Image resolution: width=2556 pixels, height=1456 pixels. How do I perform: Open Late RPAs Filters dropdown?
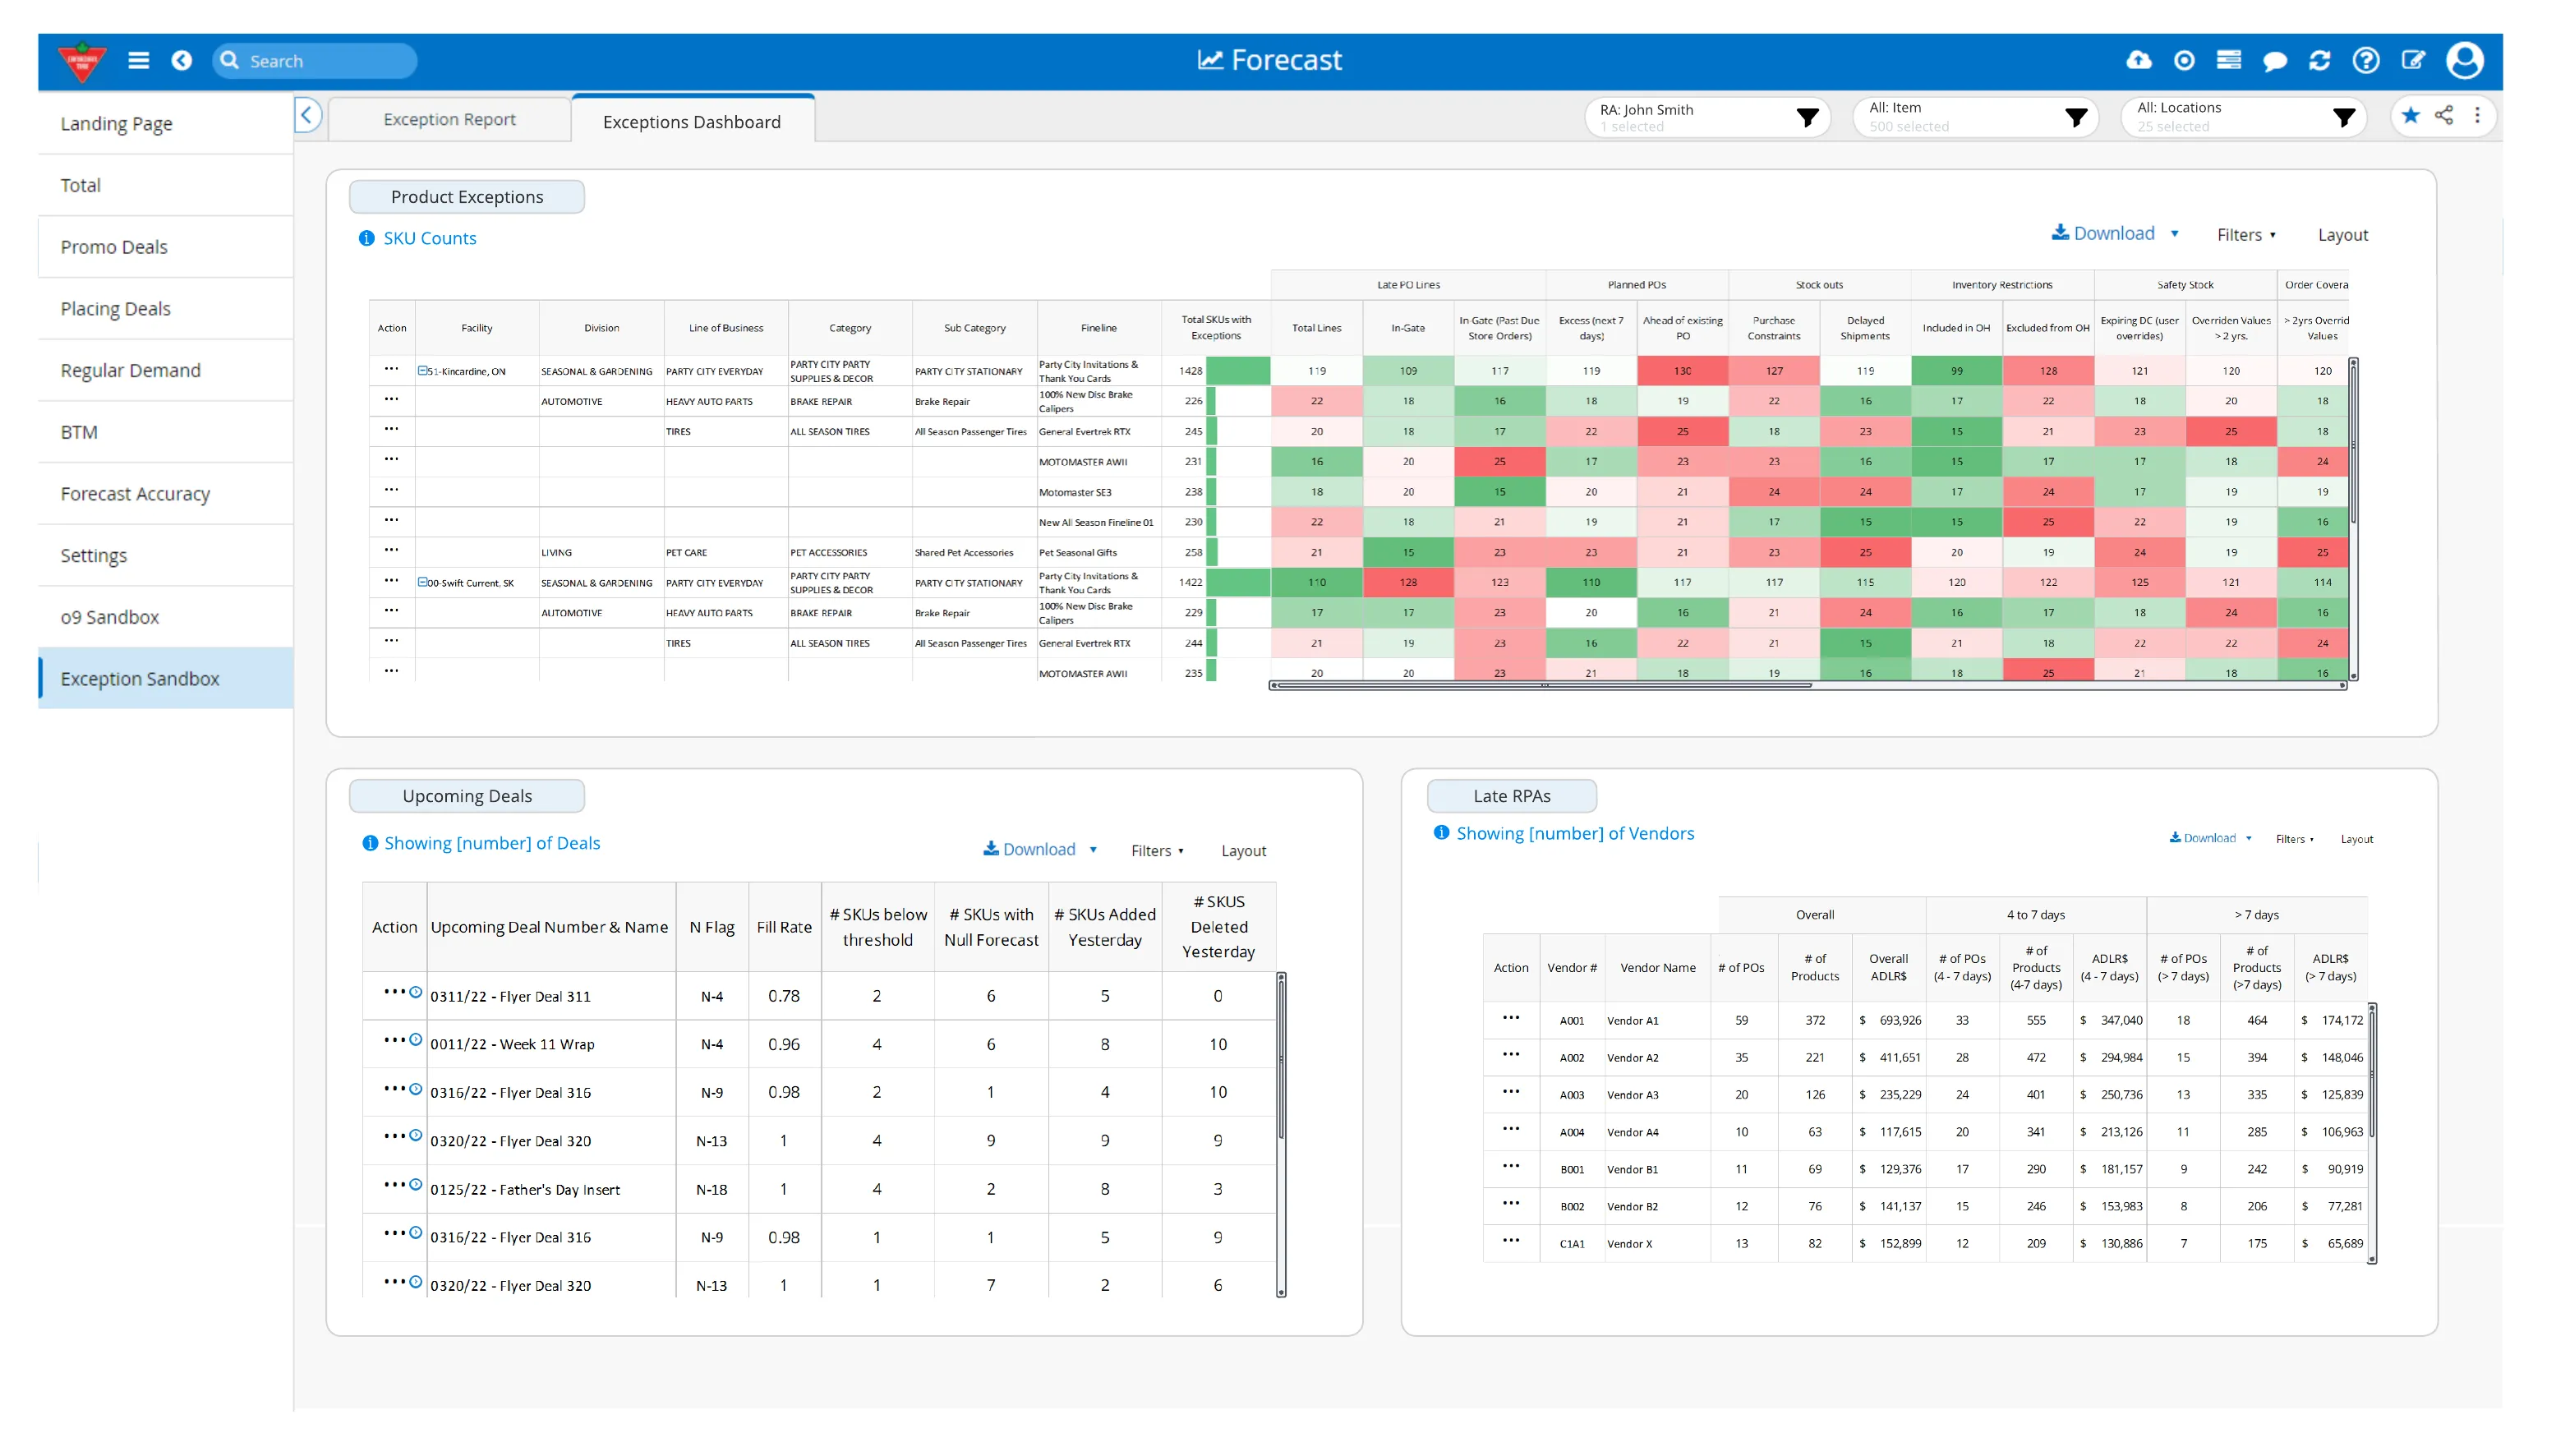[x=2294, y=840]
